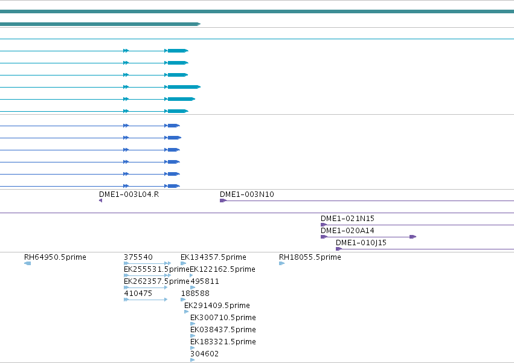Click the arrow glyph under EK183321.5prime
The height and width of the screenshot is (363, 514).
pos(193,348)
